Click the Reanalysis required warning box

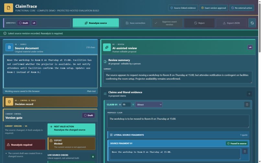click(25, 145)
